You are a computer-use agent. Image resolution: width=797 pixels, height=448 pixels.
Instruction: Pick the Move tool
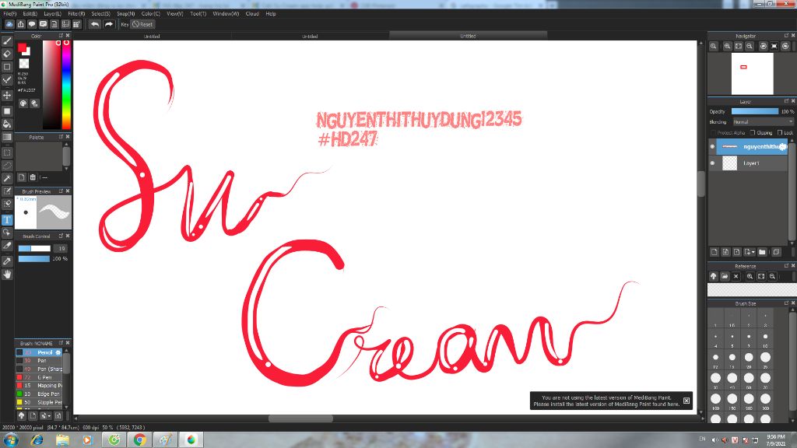coord(7,95)
